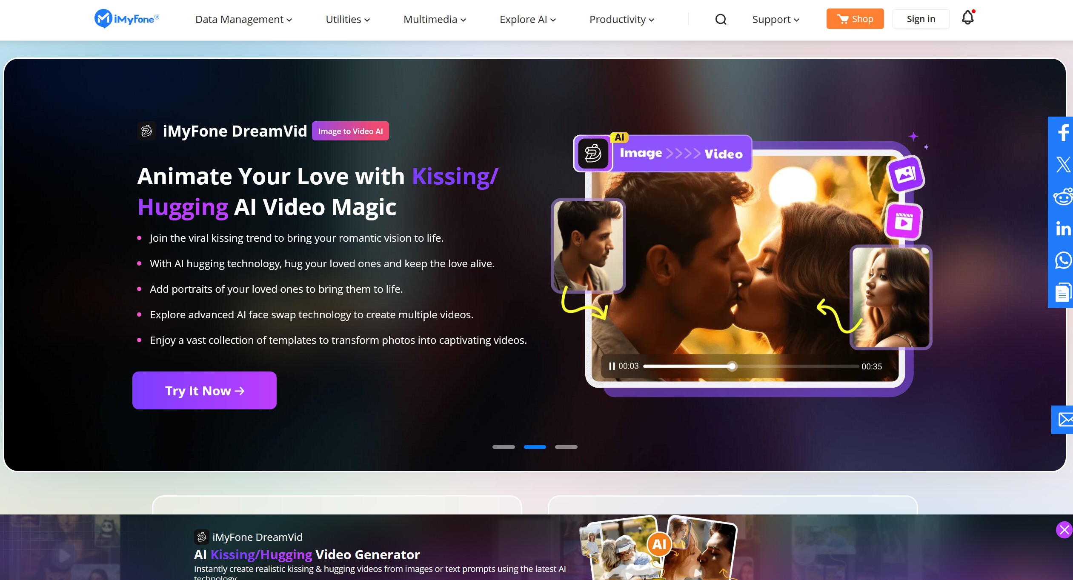
Task: Click the 00:35 video duration text
Action: click(872, 366)
